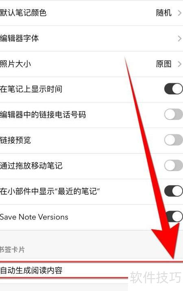183x291 pixels.
Task: Tap the 在笔记上显示时间 label text
Action: [x=31, y=89]
